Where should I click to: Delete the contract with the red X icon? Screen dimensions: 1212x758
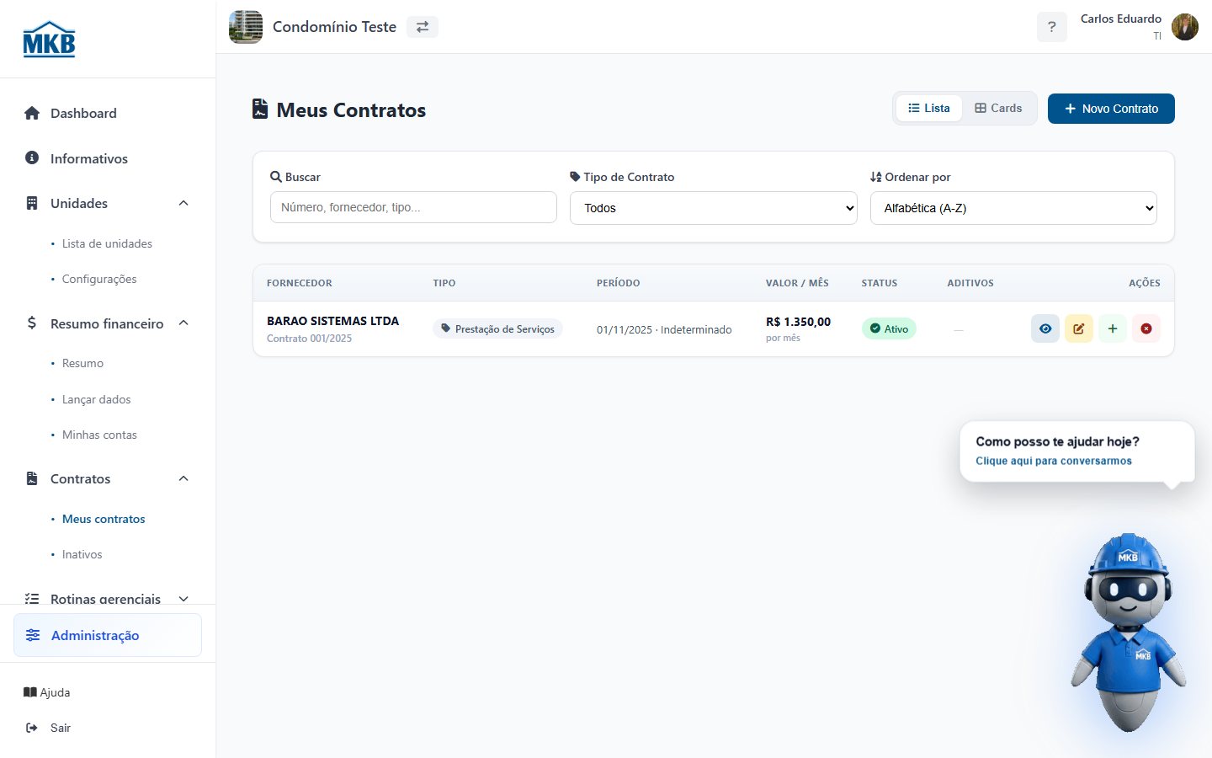1146,328
